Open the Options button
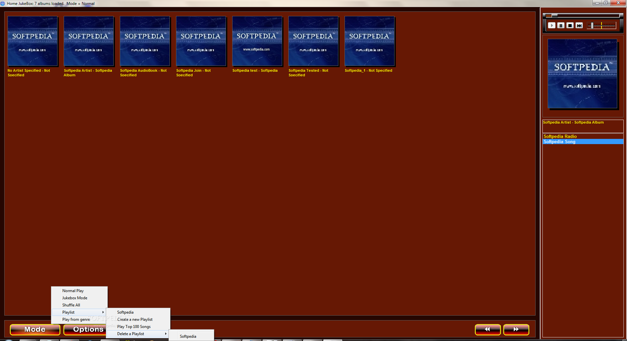627x341 pixels. [85, 330]
